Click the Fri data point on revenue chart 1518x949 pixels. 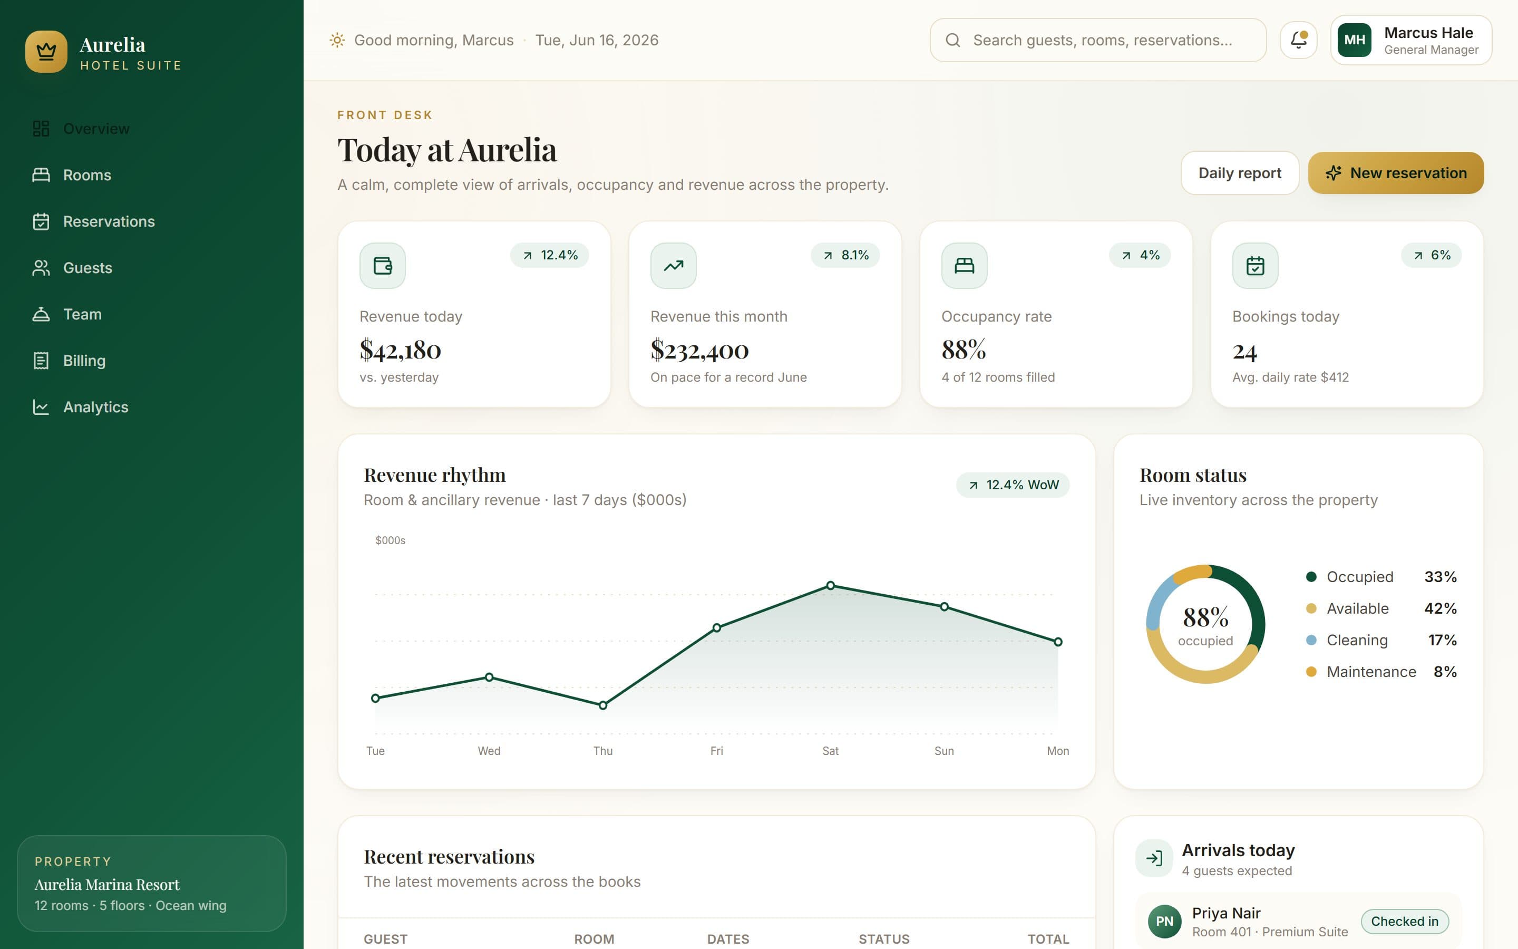[717, 627]
